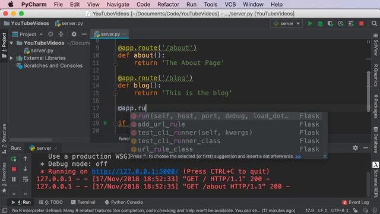Open Database side panel
Image resolution: width=380 pixels, height=214 pixels.
[376, 140]
